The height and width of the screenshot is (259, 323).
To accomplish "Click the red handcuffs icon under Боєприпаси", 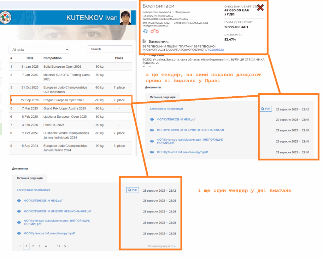I will (155, 31).
